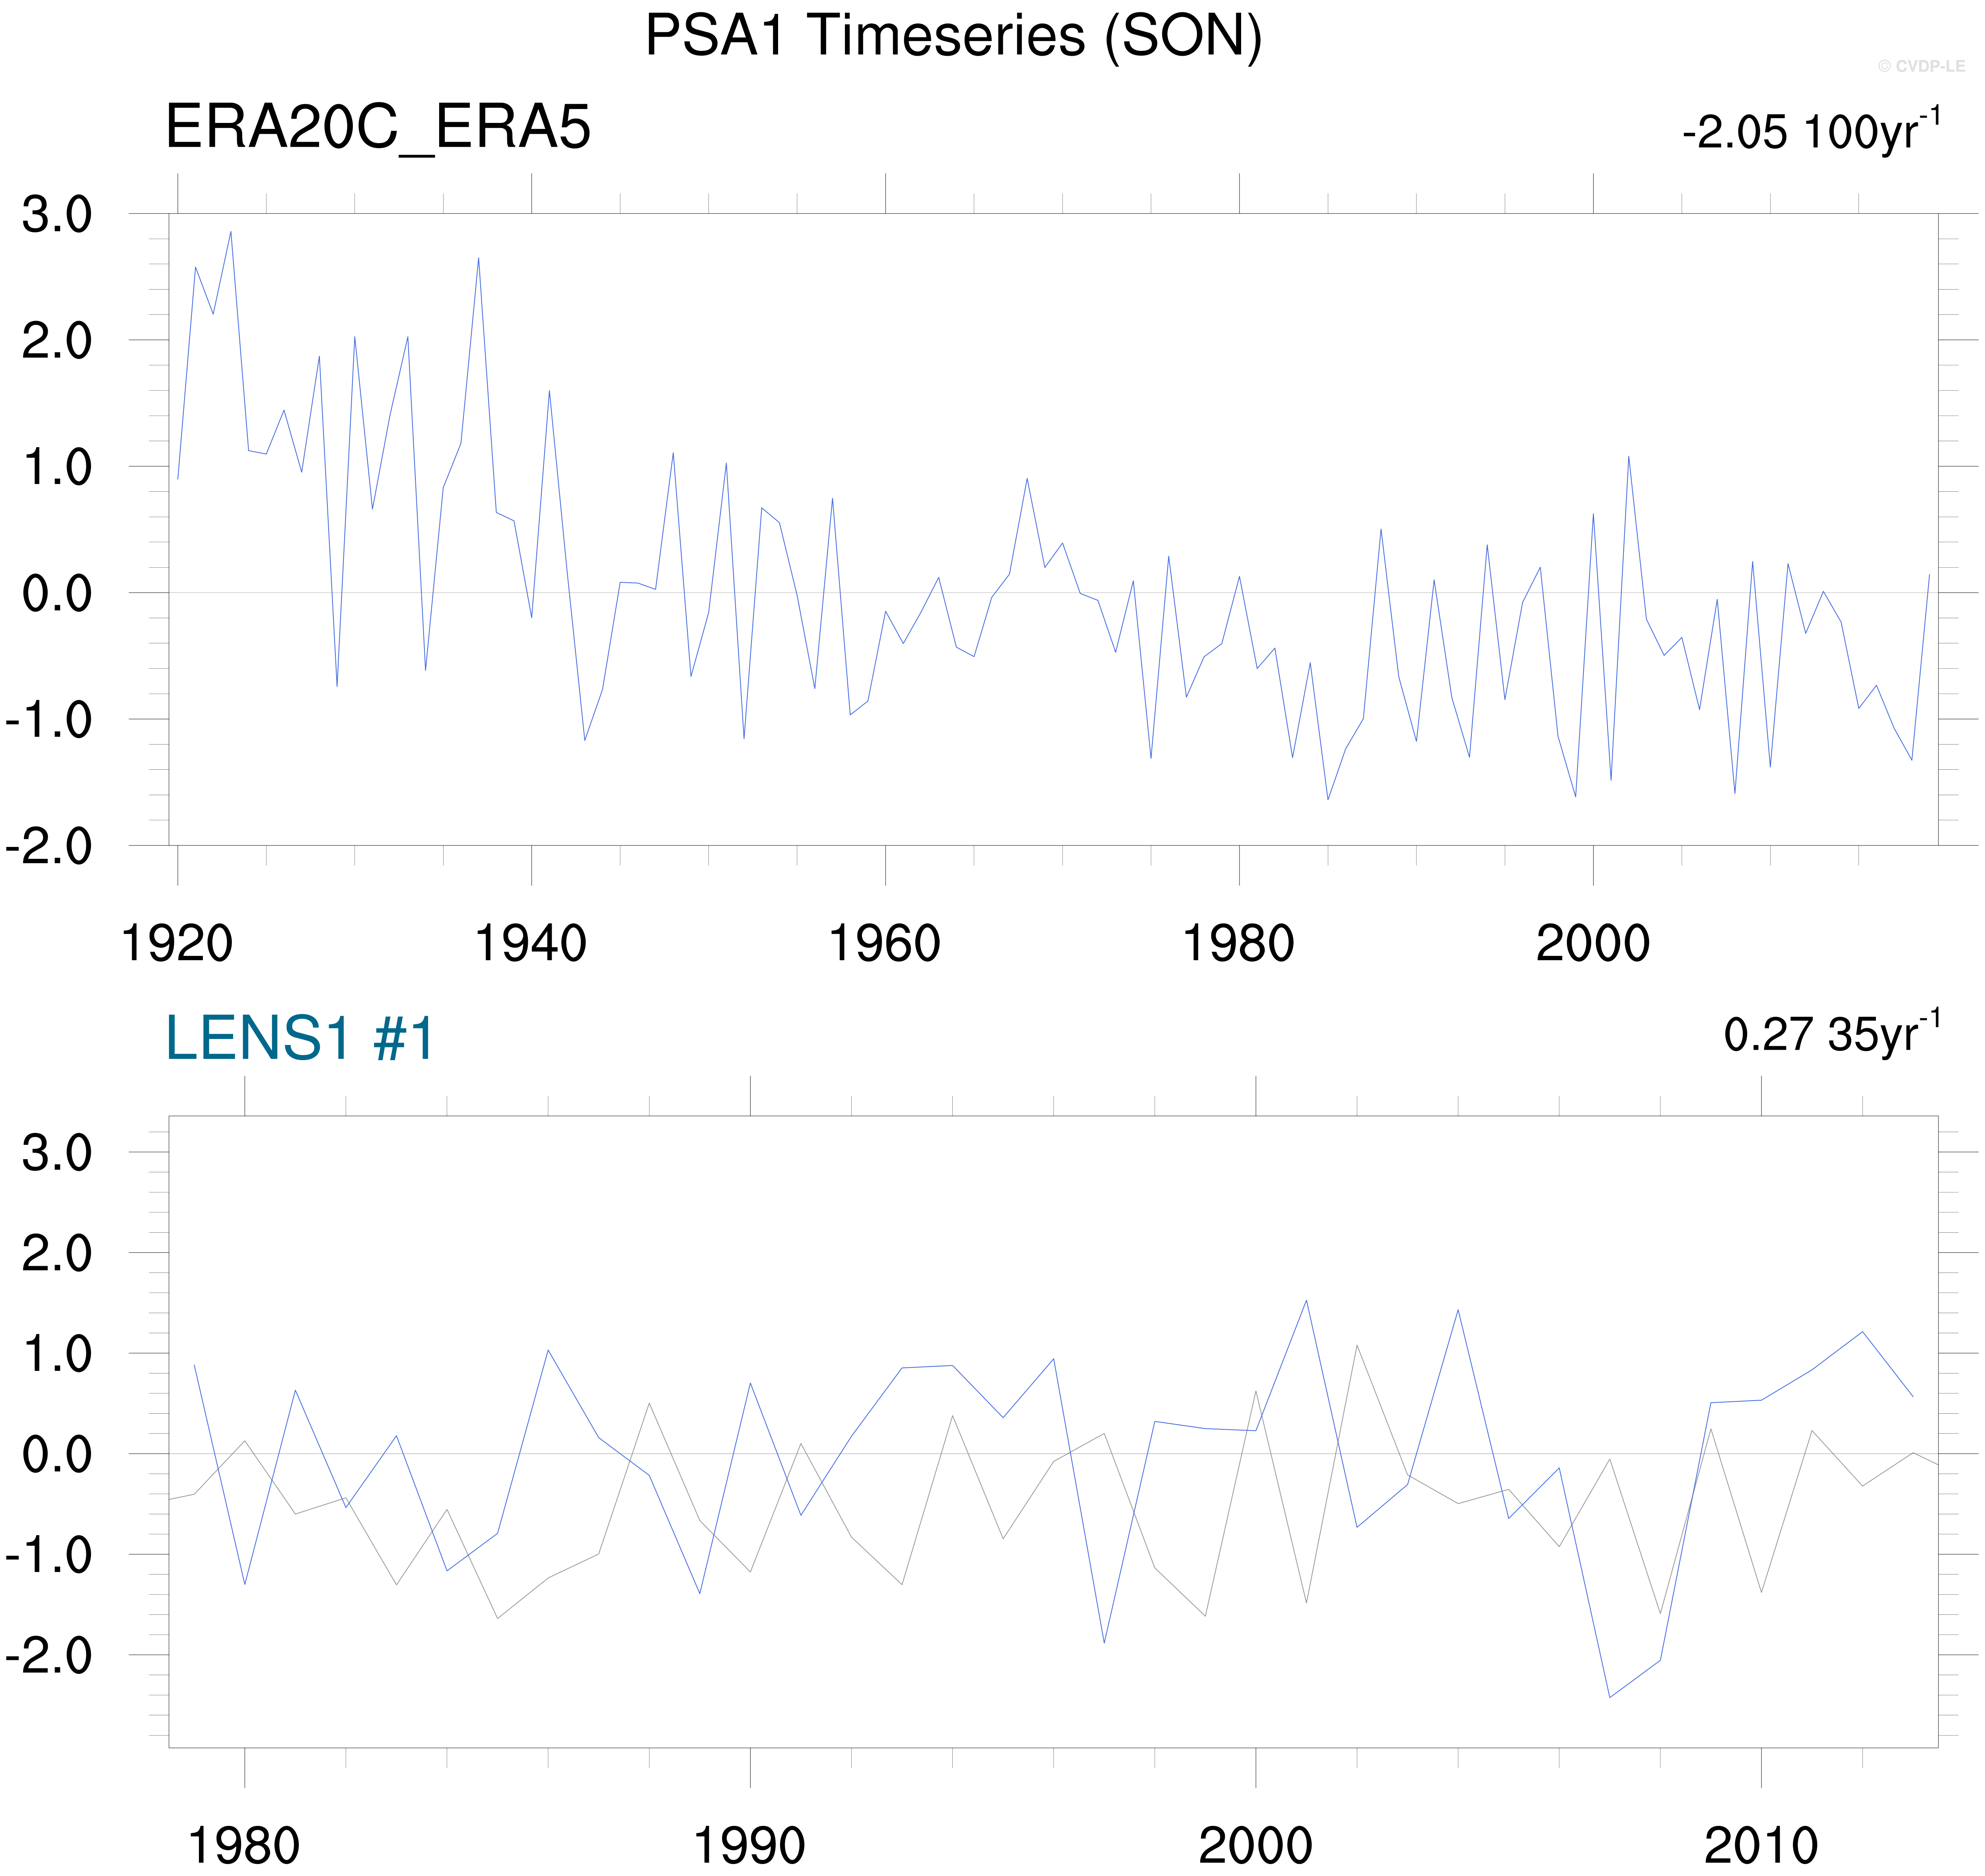Select the 1990 x-axis label
This screenshot has width=1985, height=1876.
749,1846
